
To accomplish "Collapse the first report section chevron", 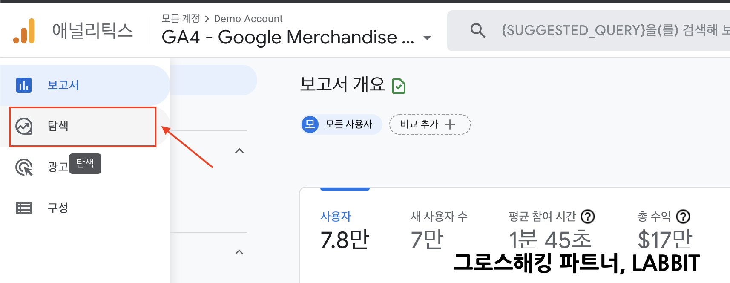I will [239, 151].
